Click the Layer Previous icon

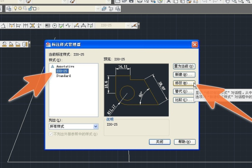111,8
